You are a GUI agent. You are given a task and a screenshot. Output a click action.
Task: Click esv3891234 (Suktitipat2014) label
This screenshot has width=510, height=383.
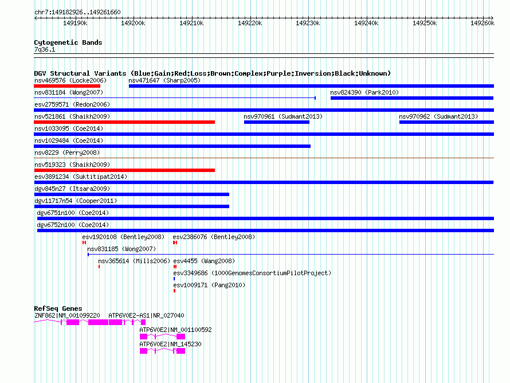tap(81, 177)
